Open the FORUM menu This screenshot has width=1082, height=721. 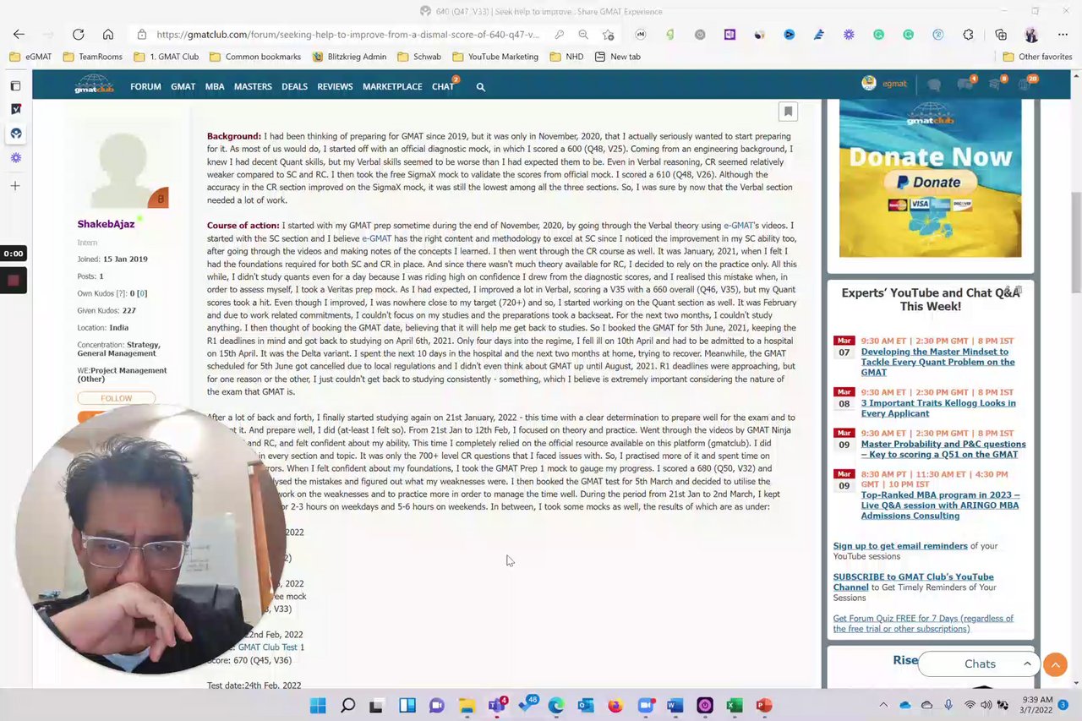click(x=145, y=86)
